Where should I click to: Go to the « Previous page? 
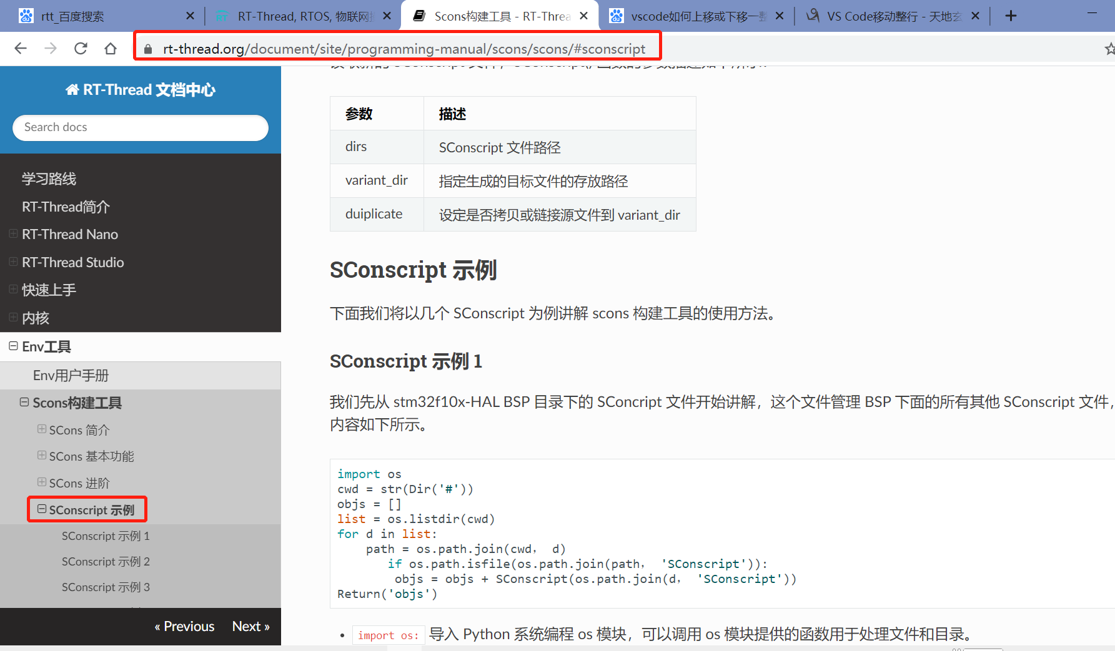(184, 627)
